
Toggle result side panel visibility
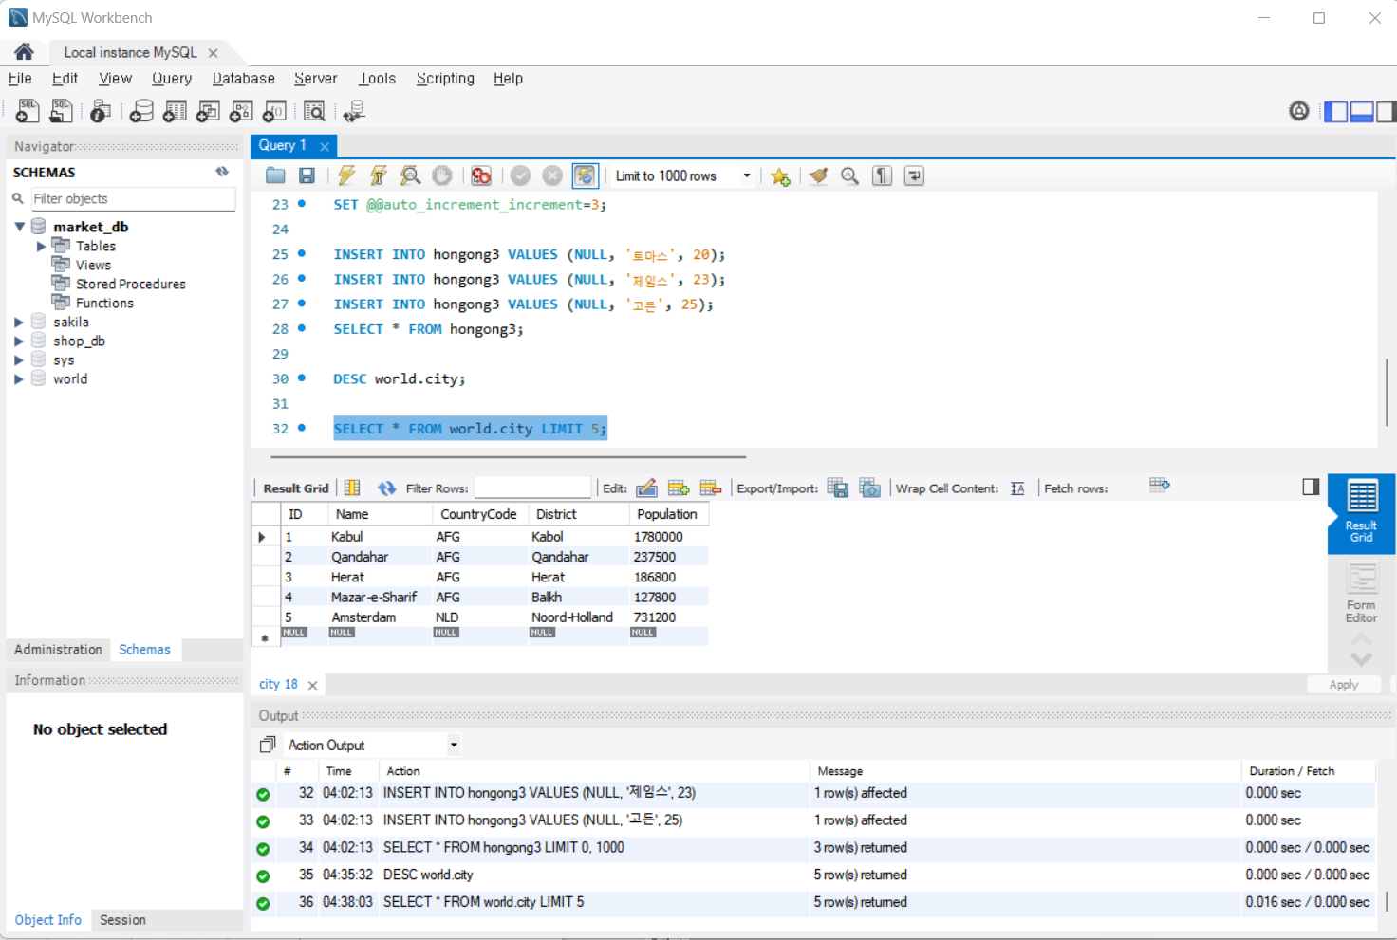1311,487
